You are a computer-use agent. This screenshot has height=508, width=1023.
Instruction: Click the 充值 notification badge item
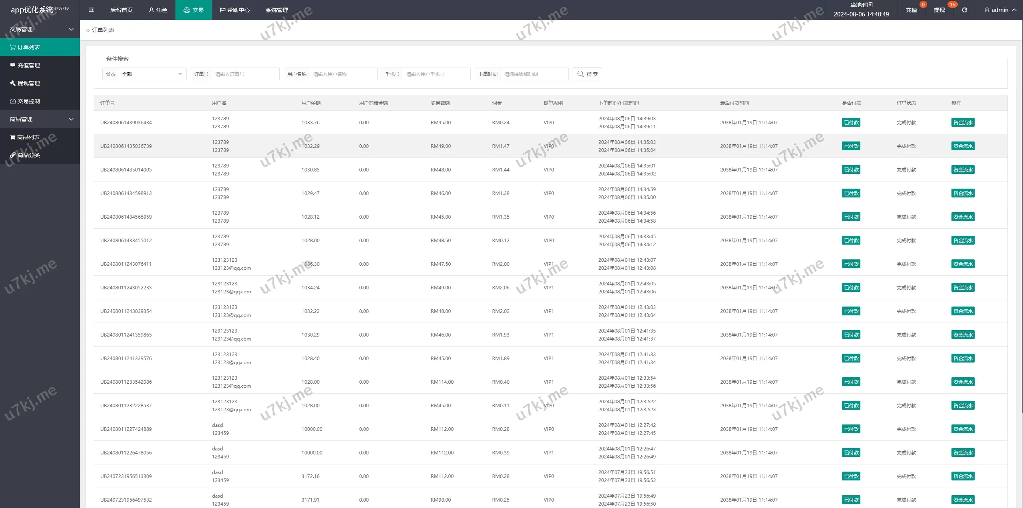pyautogui.click(x=912, y=10)
